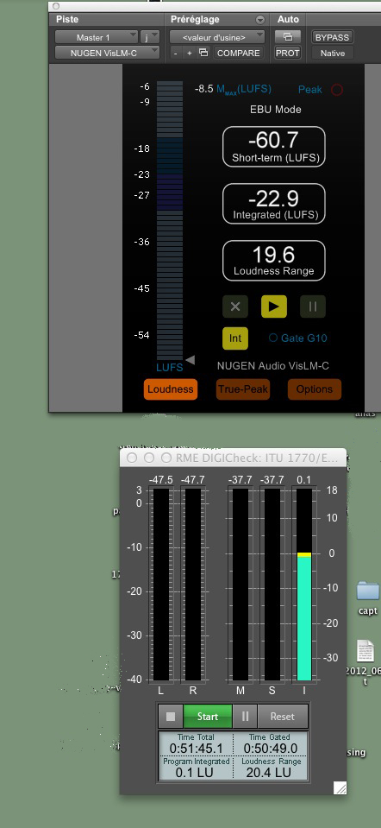Switch to the True-Peak tab

[243, 389]
